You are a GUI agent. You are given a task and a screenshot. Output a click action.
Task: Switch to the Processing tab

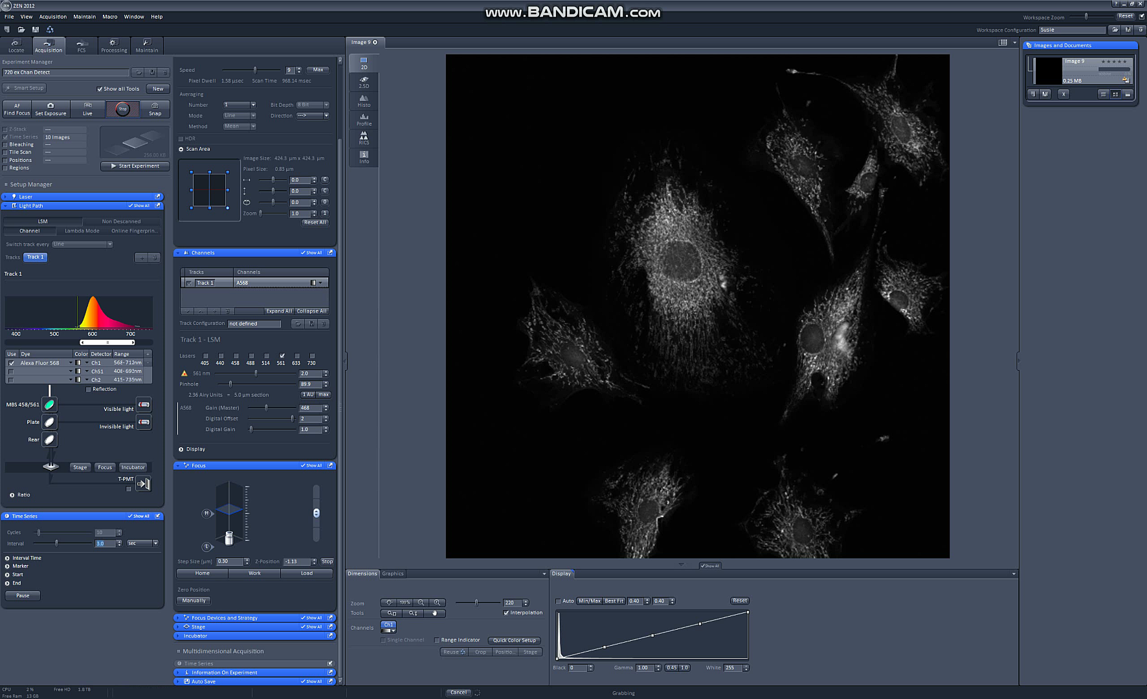coord(114,45)
